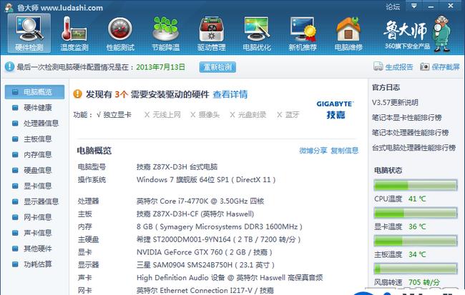Click the 蓝牙 feature indicator
The image size is (465, 295).
tap(288, 114)
